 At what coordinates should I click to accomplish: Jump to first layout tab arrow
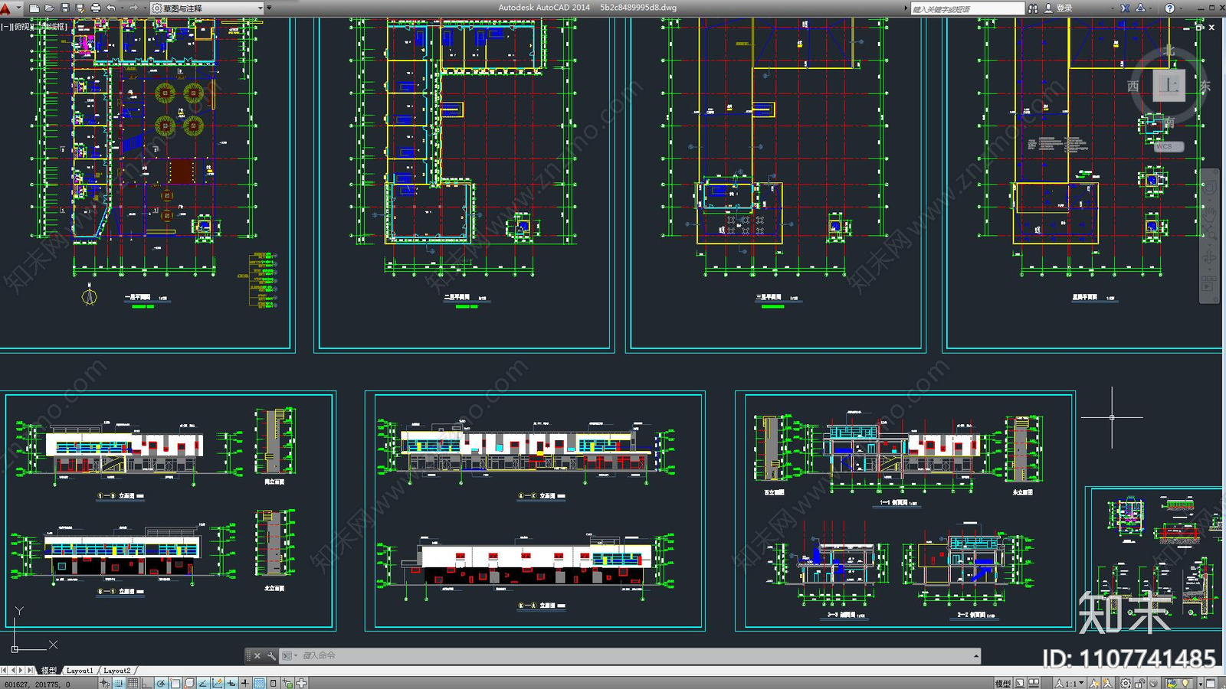(5, 670)
